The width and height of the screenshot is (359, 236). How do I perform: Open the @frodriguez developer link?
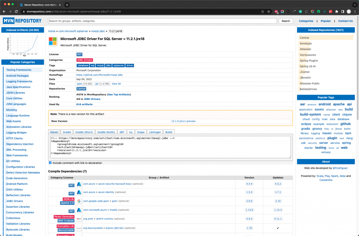(340, 168)
